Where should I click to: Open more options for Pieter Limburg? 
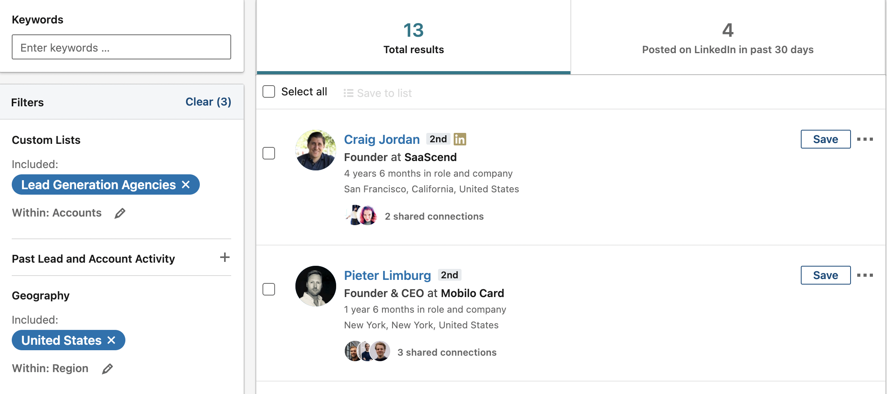[865, 275]
